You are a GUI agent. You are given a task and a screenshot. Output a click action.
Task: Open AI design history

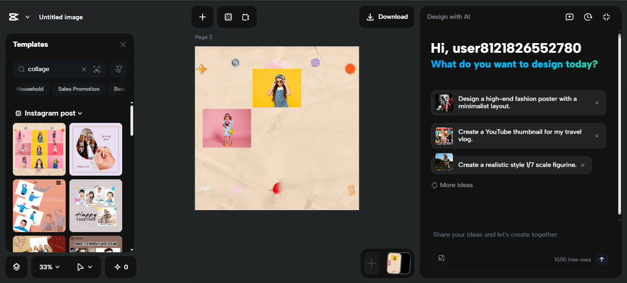[x=588, y=17]
